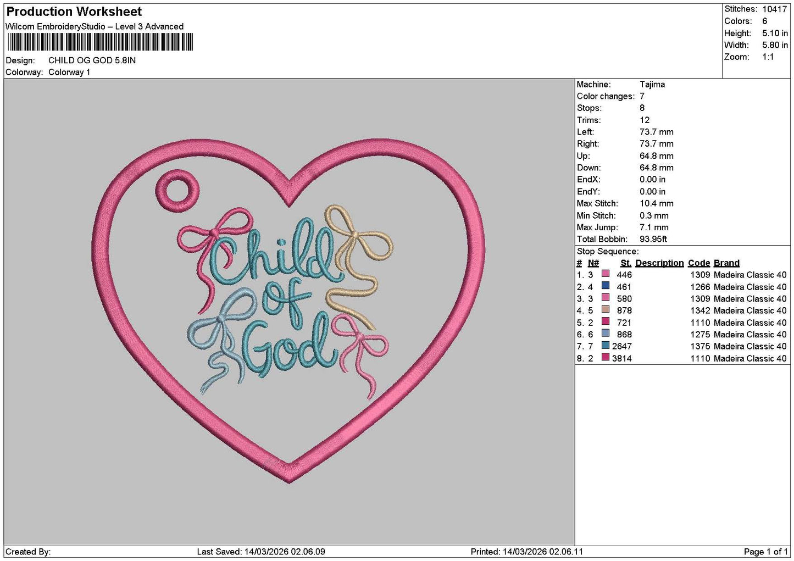The image size is (794, 561).
Task: Click the 'Stop Sequence:' heading
Action: click(608, 252)
